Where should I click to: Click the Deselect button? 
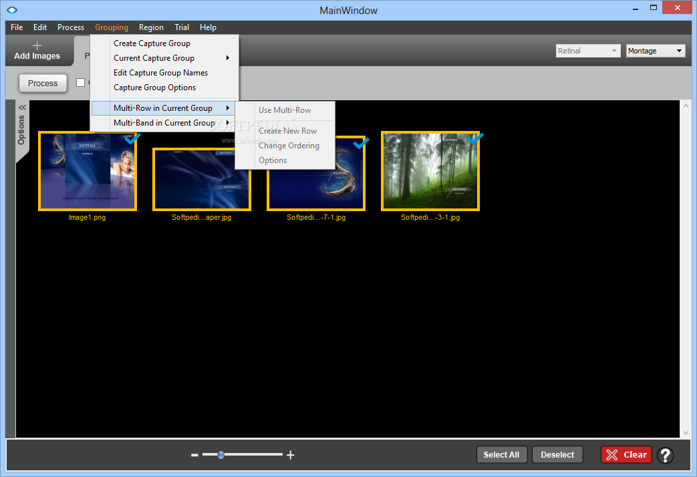[557, 455]
